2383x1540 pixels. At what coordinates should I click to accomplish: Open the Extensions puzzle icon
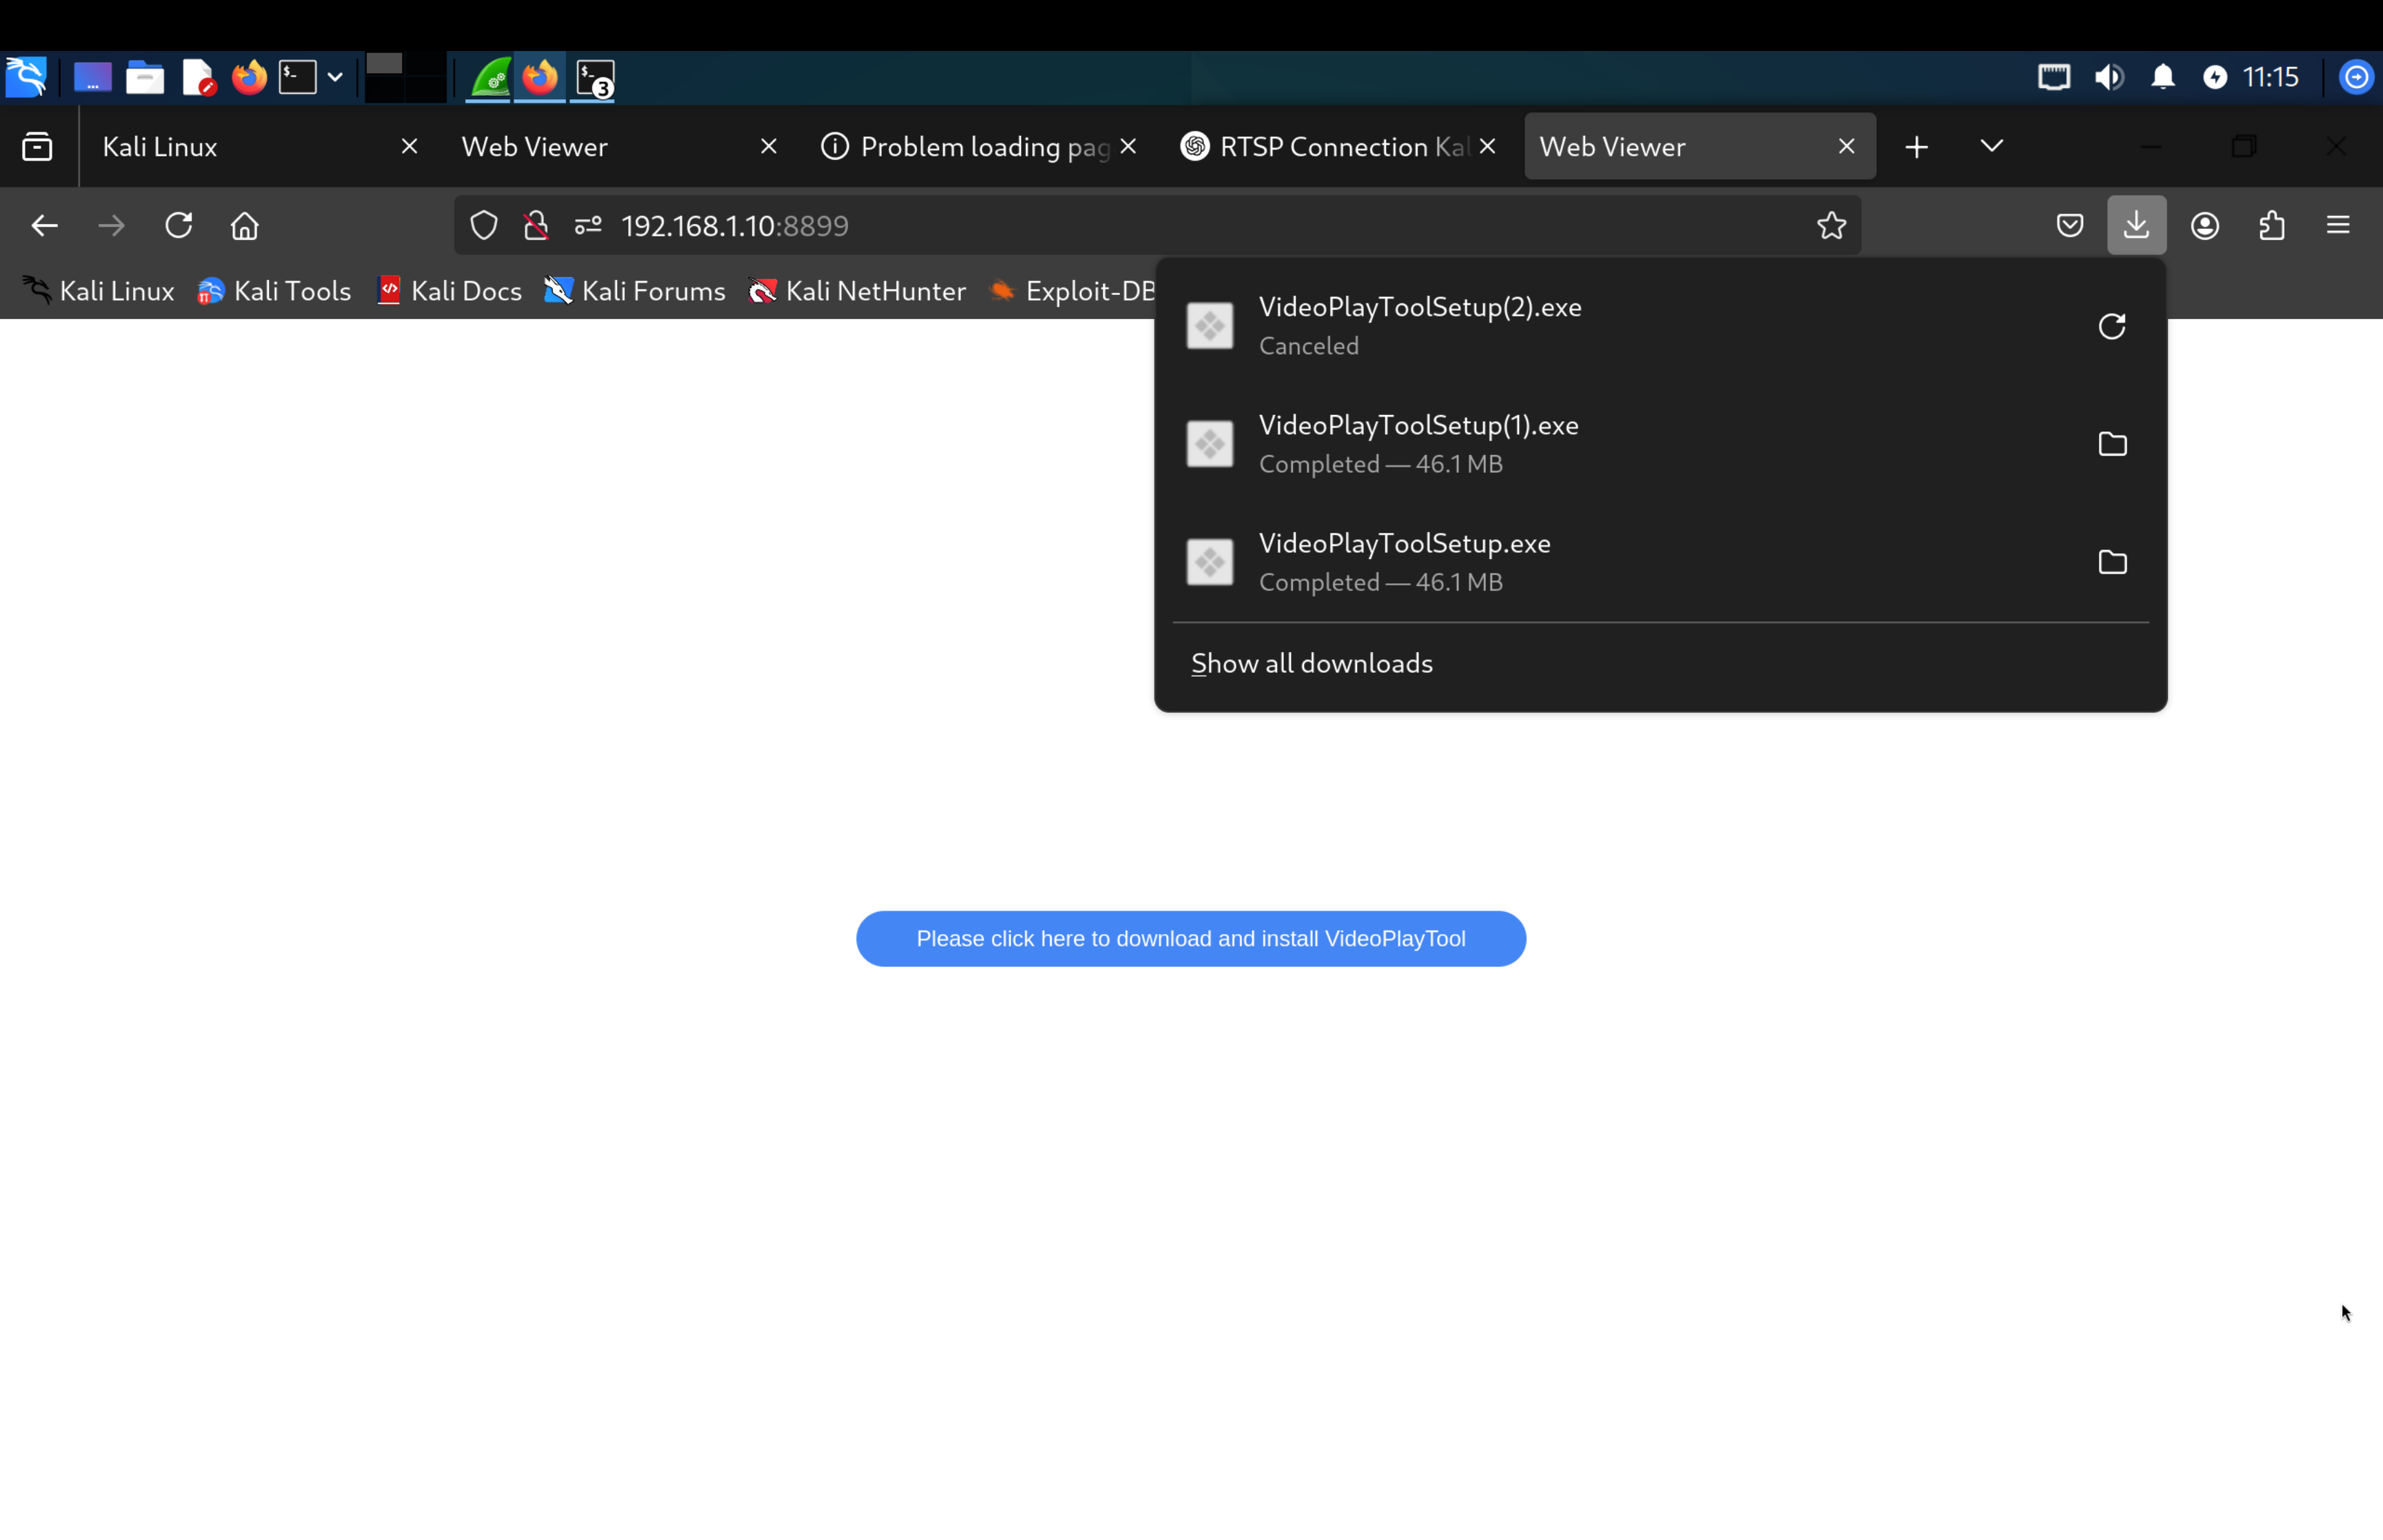pos(2271,225)
